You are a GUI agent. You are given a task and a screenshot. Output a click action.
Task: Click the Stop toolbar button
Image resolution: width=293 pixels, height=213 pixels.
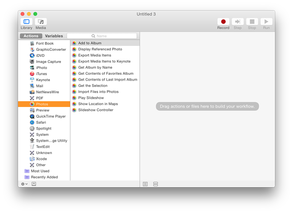click(252, 21)
